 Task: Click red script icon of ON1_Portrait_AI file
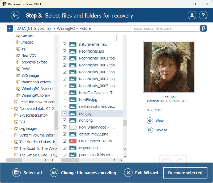pos(73,141)
